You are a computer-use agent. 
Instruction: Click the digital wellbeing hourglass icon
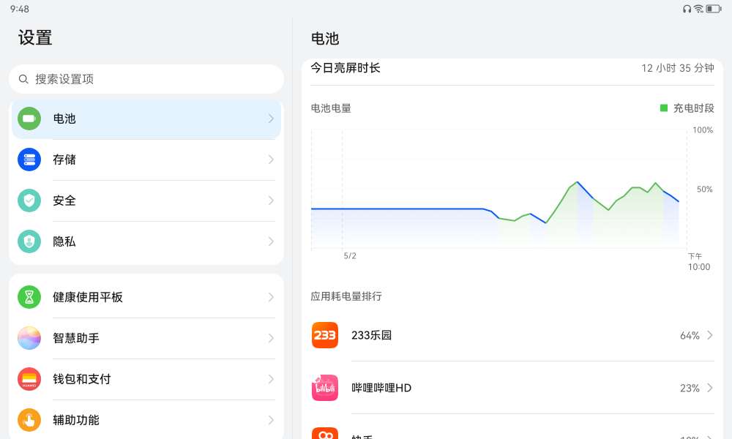pyautogui.click(x=29, y=297)
